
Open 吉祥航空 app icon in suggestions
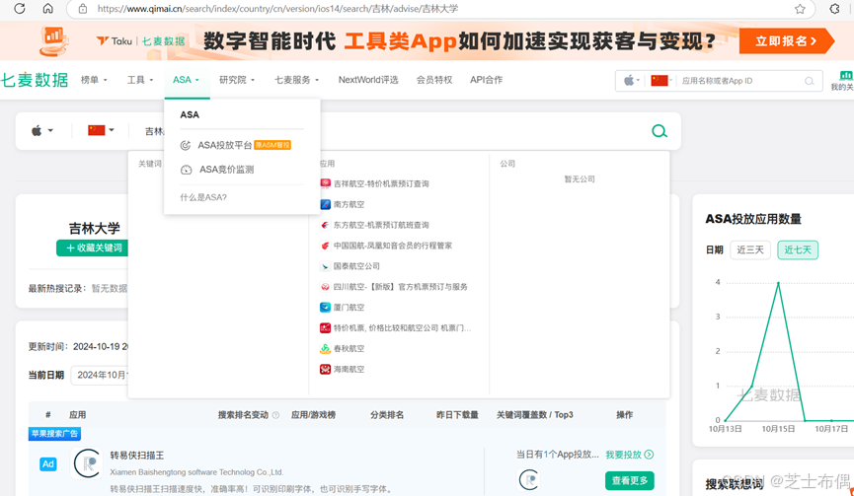click(x=325, y=183)
